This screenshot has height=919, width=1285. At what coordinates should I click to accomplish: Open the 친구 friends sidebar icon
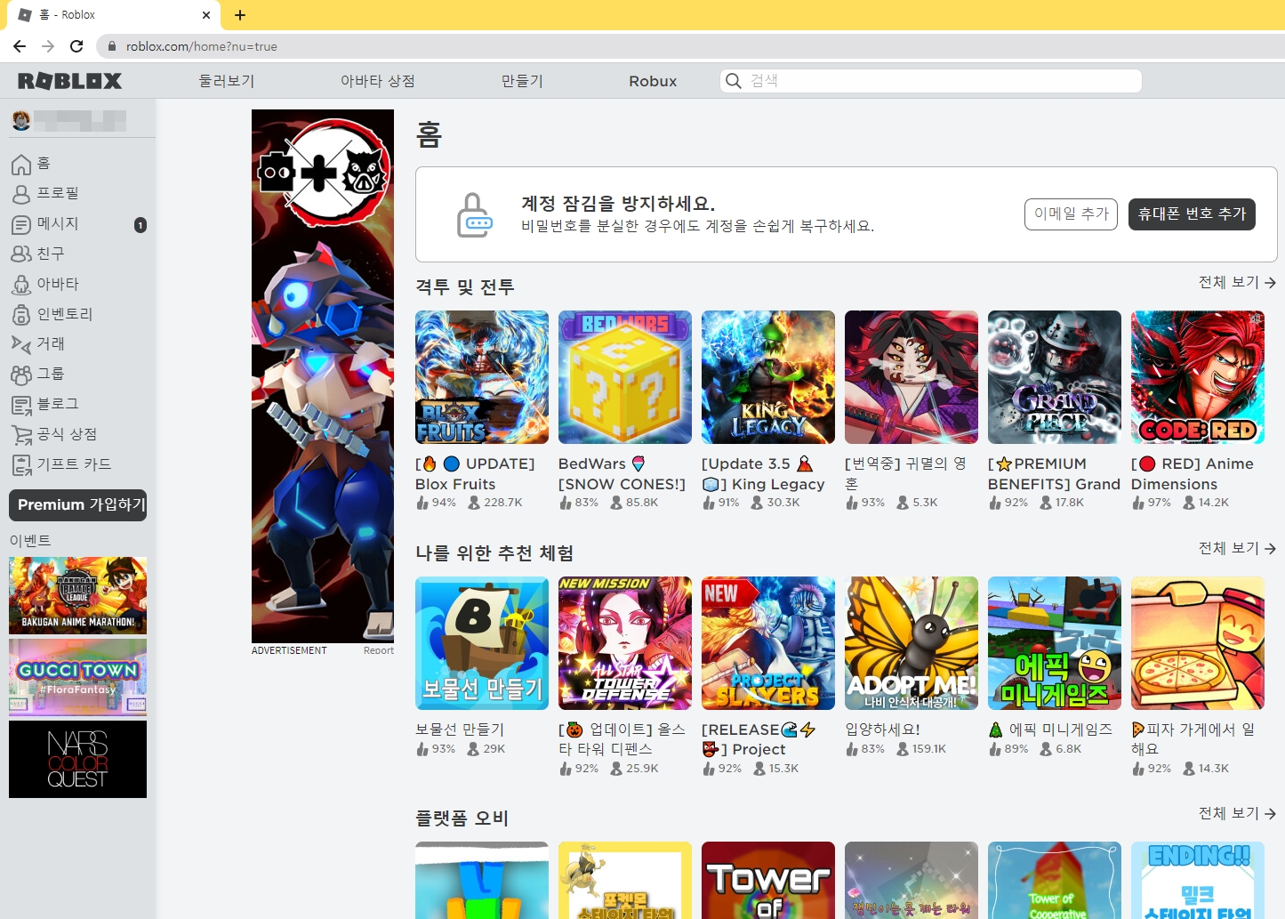21,254
